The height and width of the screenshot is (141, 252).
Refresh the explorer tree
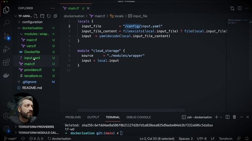pyautogui.click(x=49, y=16)
